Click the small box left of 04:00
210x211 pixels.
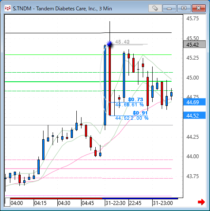click(x=7, y=202)
